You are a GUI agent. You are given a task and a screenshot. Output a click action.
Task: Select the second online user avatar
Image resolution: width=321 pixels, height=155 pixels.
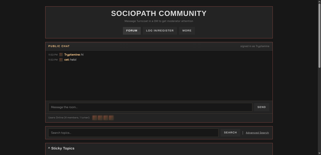[x=100, y=118]
